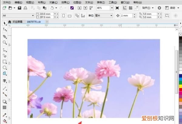Image resolution: width=182 pixels, height=124 pixels.
Task: Select the Text tool (字)
Action: click(x=5, y=81)
